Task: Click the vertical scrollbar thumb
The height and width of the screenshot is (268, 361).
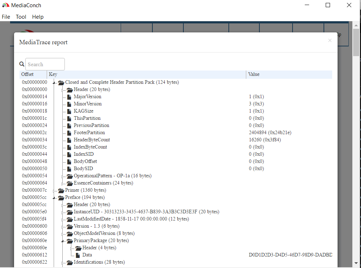Action: pyautogui.click(x=356, y=42)
